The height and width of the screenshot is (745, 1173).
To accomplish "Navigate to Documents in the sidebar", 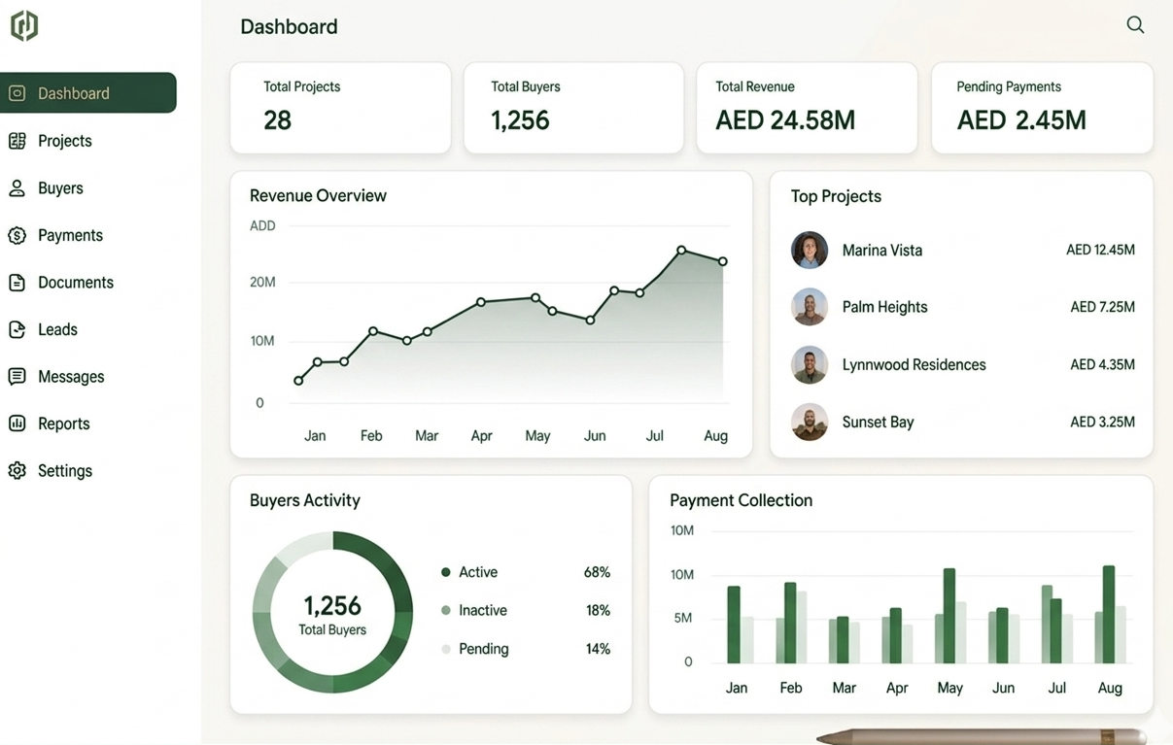I will pyautogui.click(x=76, y=283).
